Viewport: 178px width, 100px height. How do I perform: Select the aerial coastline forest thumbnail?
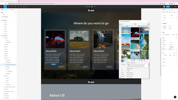[x=144, y=42]
